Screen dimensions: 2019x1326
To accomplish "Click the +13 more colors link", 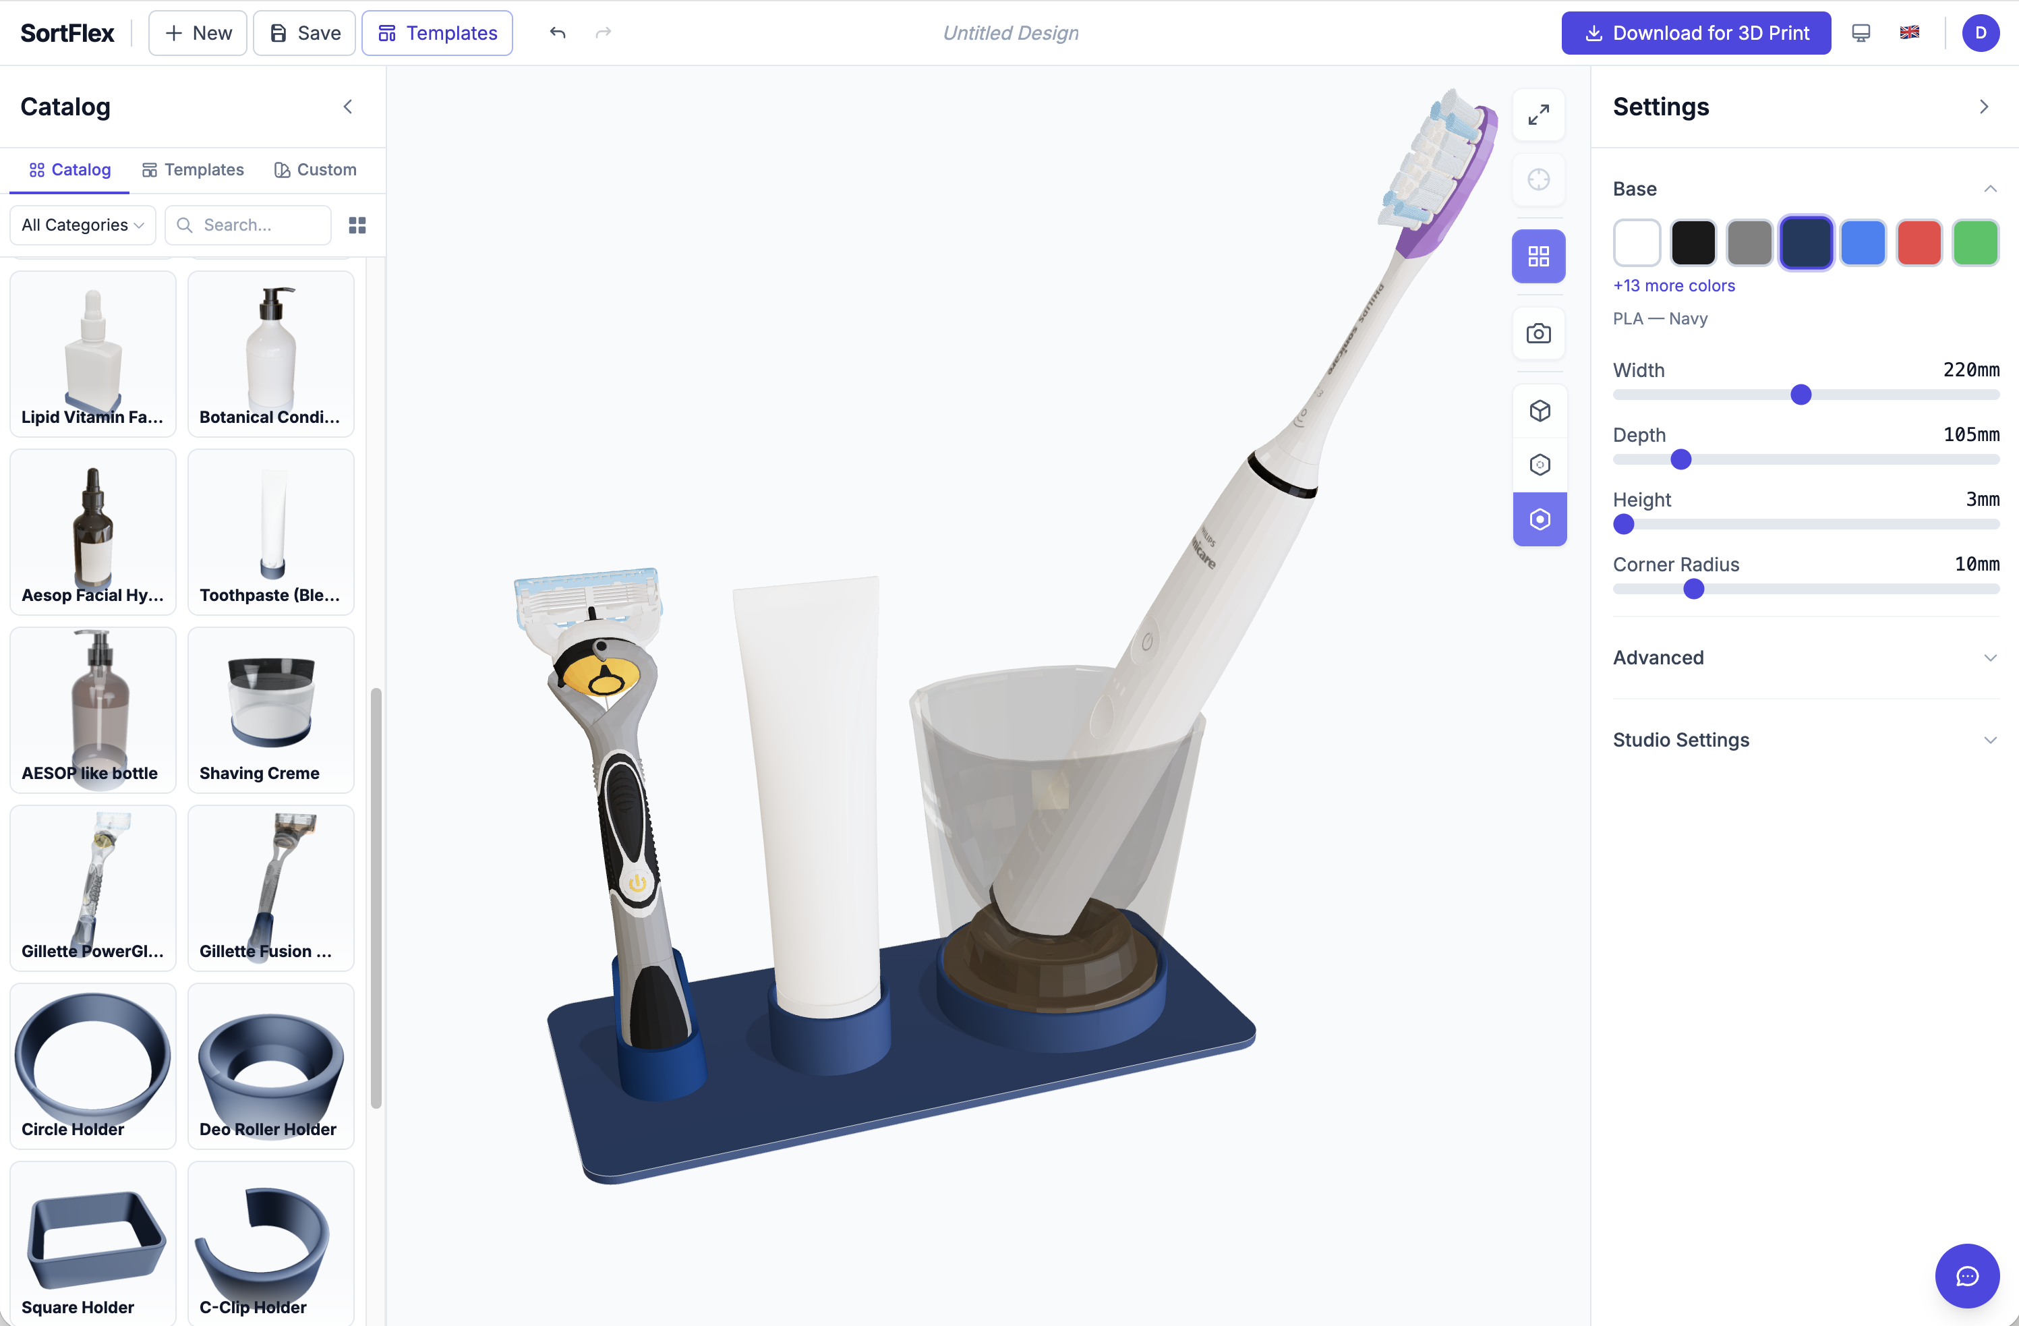I will pos(1673,285).
